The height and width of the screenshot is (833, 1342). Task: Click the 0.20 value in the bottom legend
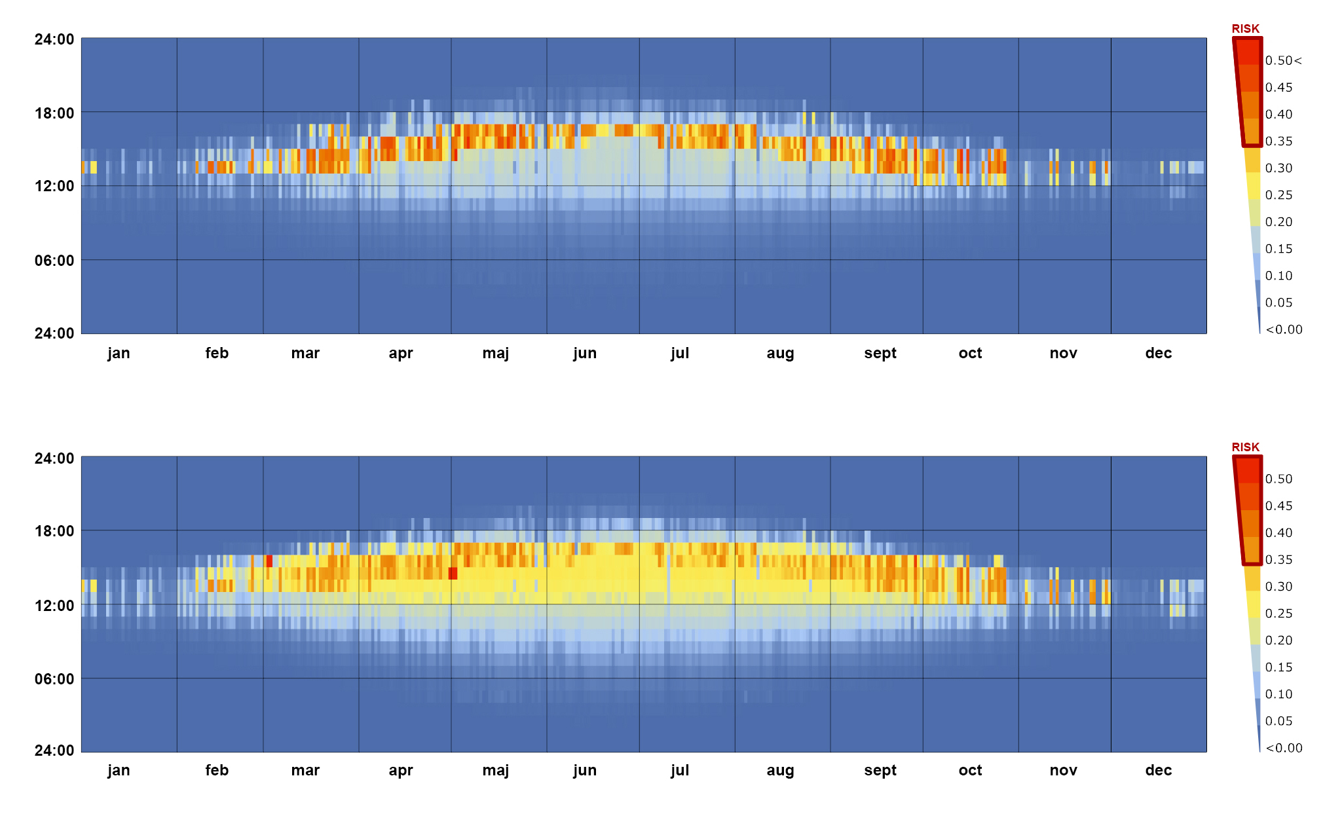1278,640
